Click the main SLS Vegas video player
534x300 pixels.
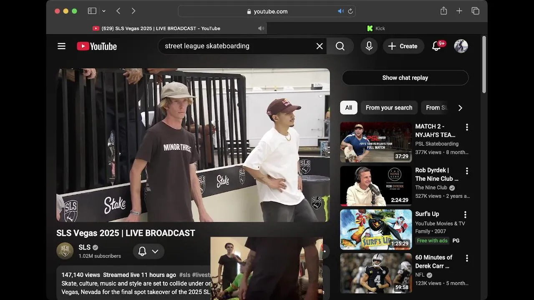[193, 145]
